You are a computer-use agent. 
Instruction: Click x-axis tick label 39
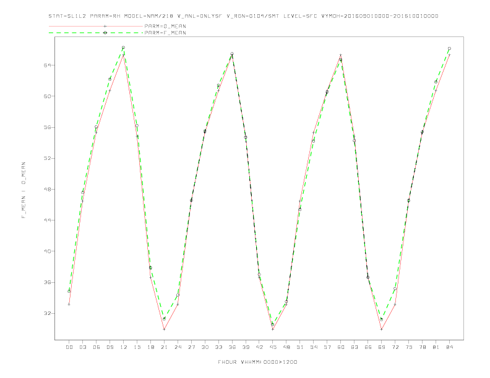coord(246,347)
